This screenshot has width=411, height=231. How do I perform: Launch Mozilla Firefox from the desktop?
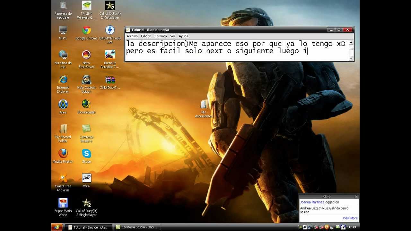(x=63, y=156)
